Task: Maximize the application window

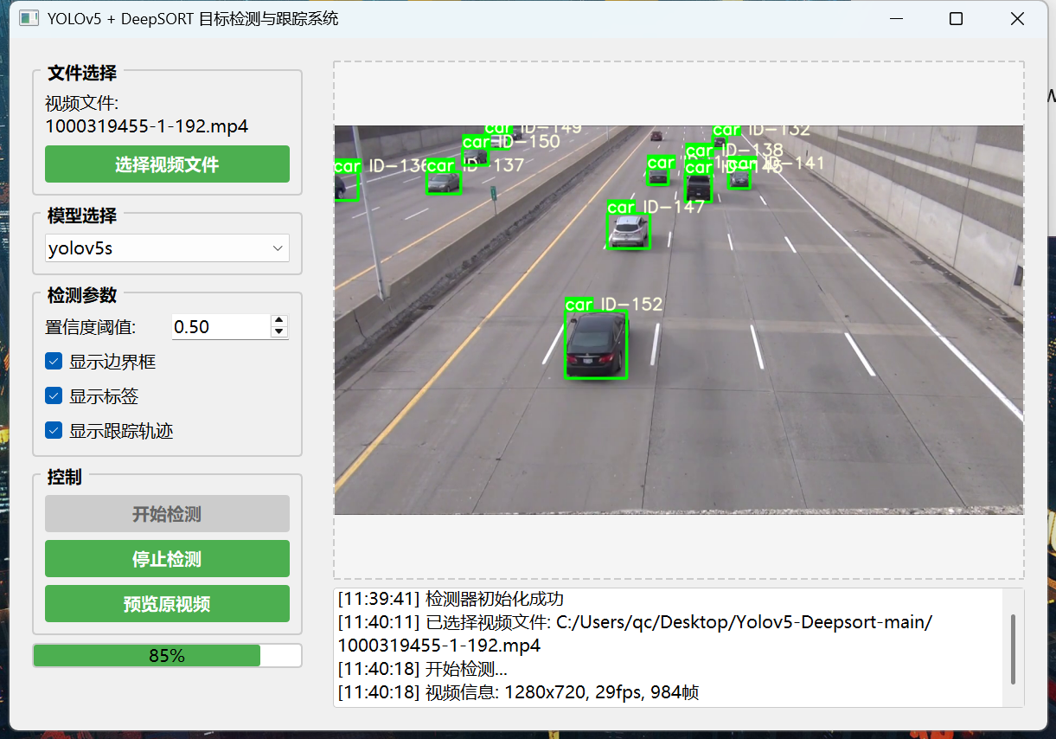Action: [956, 18]
